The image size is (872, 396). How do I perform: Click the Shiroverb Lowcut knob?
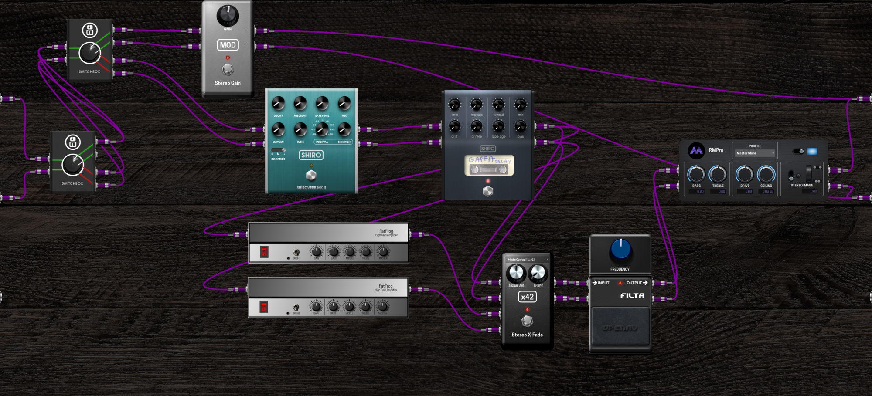[x=278, y=129]
